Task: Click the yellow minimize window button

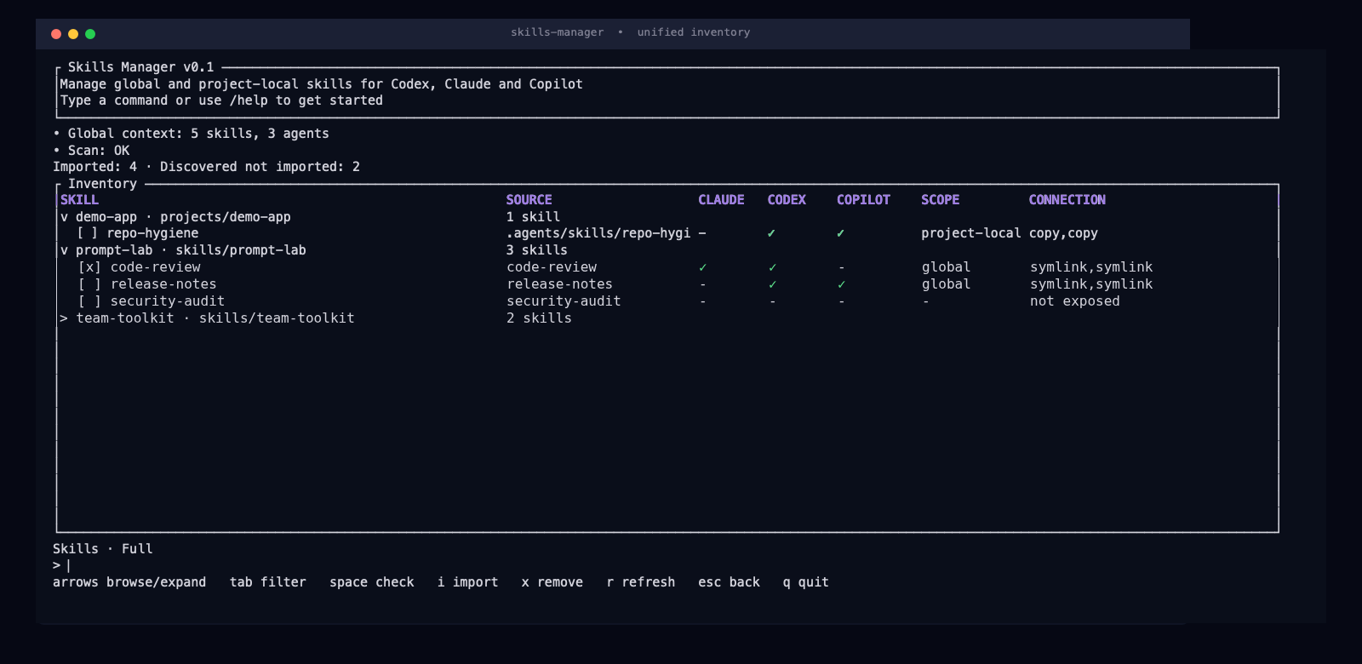Action: [x=73, y=34]
